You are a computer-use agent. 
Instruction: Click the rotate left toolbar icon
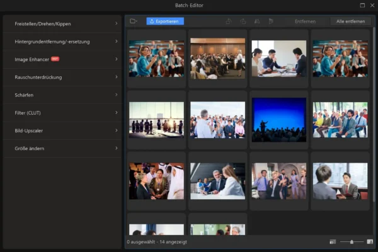click(228, 21)
